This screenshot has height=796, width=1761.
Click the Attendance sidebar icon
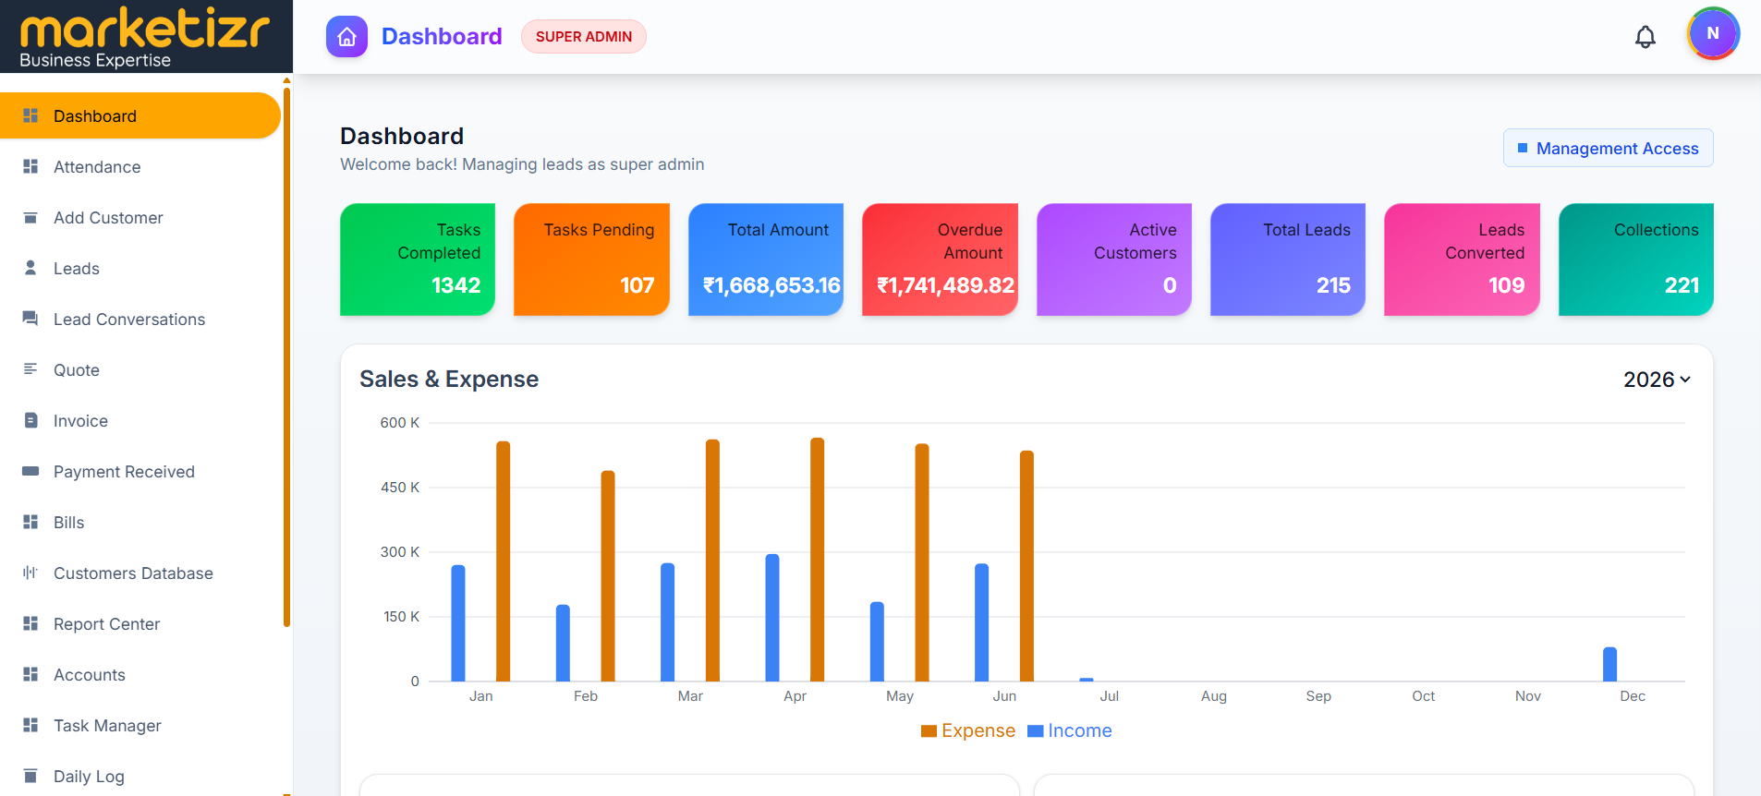pos(30,166)
